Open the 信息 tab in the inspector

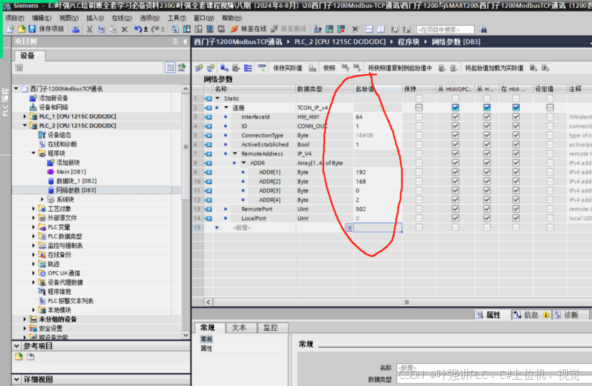point(531,315)
